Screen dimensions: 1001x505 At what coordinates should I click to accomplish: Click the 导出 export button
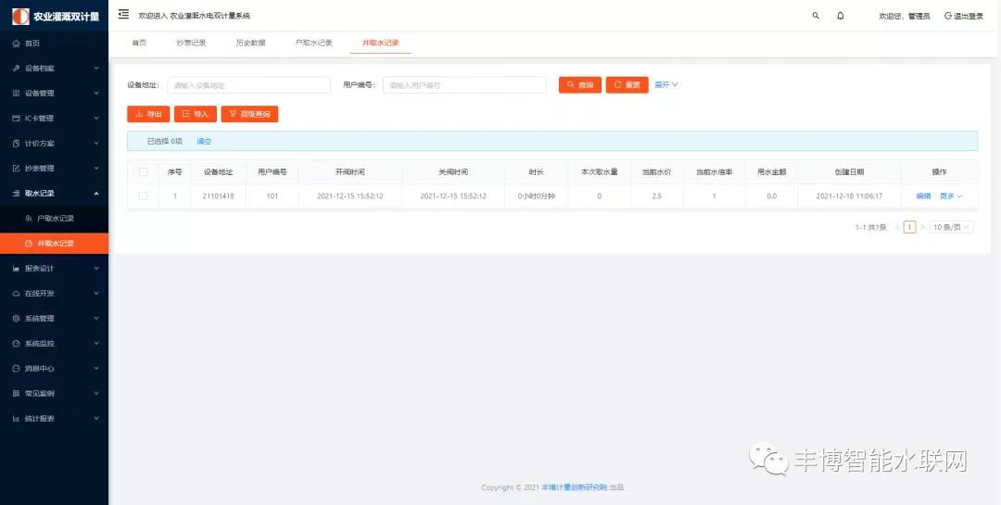[148, 114]
